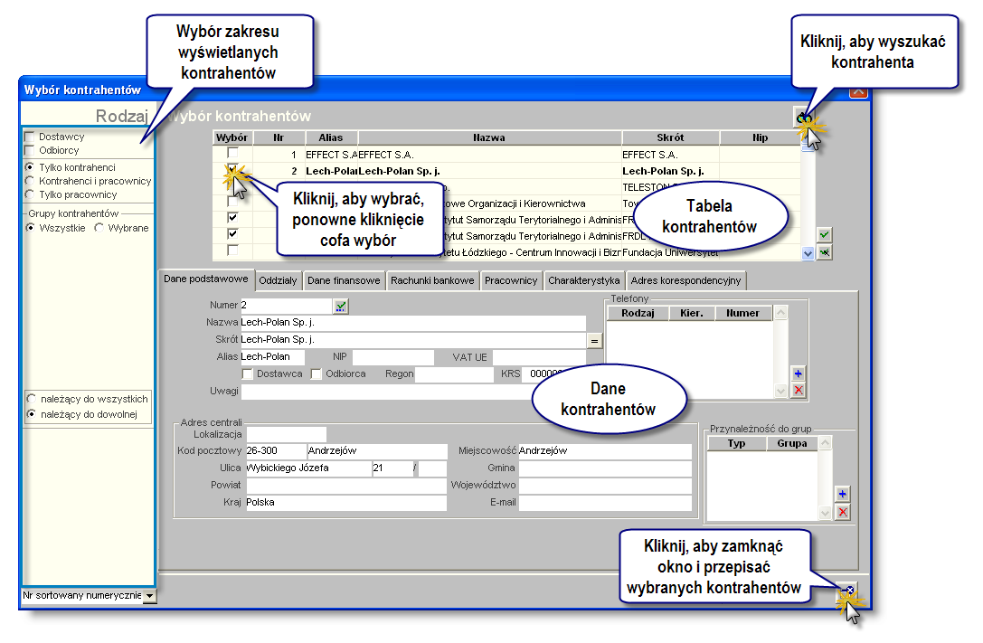Add a group with the blue plus in Przynależność do grup
Viewport: 983px width, 643px height.
843,494
